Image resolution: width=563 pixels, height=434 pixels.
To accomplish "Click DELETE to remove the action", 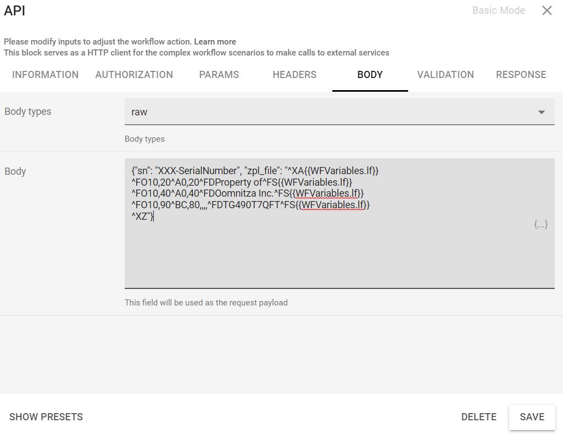I will pyautogui.click(x=478, y=416).
